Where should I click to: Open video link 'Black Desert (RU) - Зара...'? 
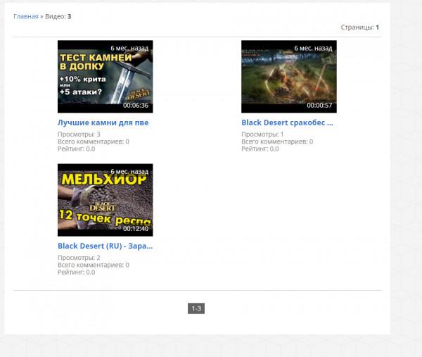105,246
